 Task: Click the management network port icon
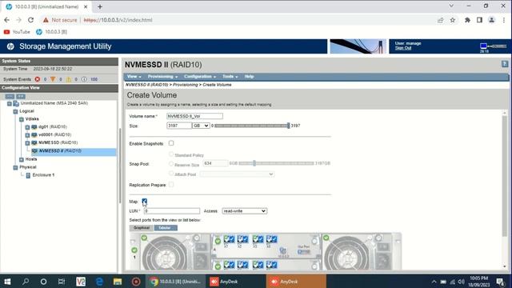[282, 250]
